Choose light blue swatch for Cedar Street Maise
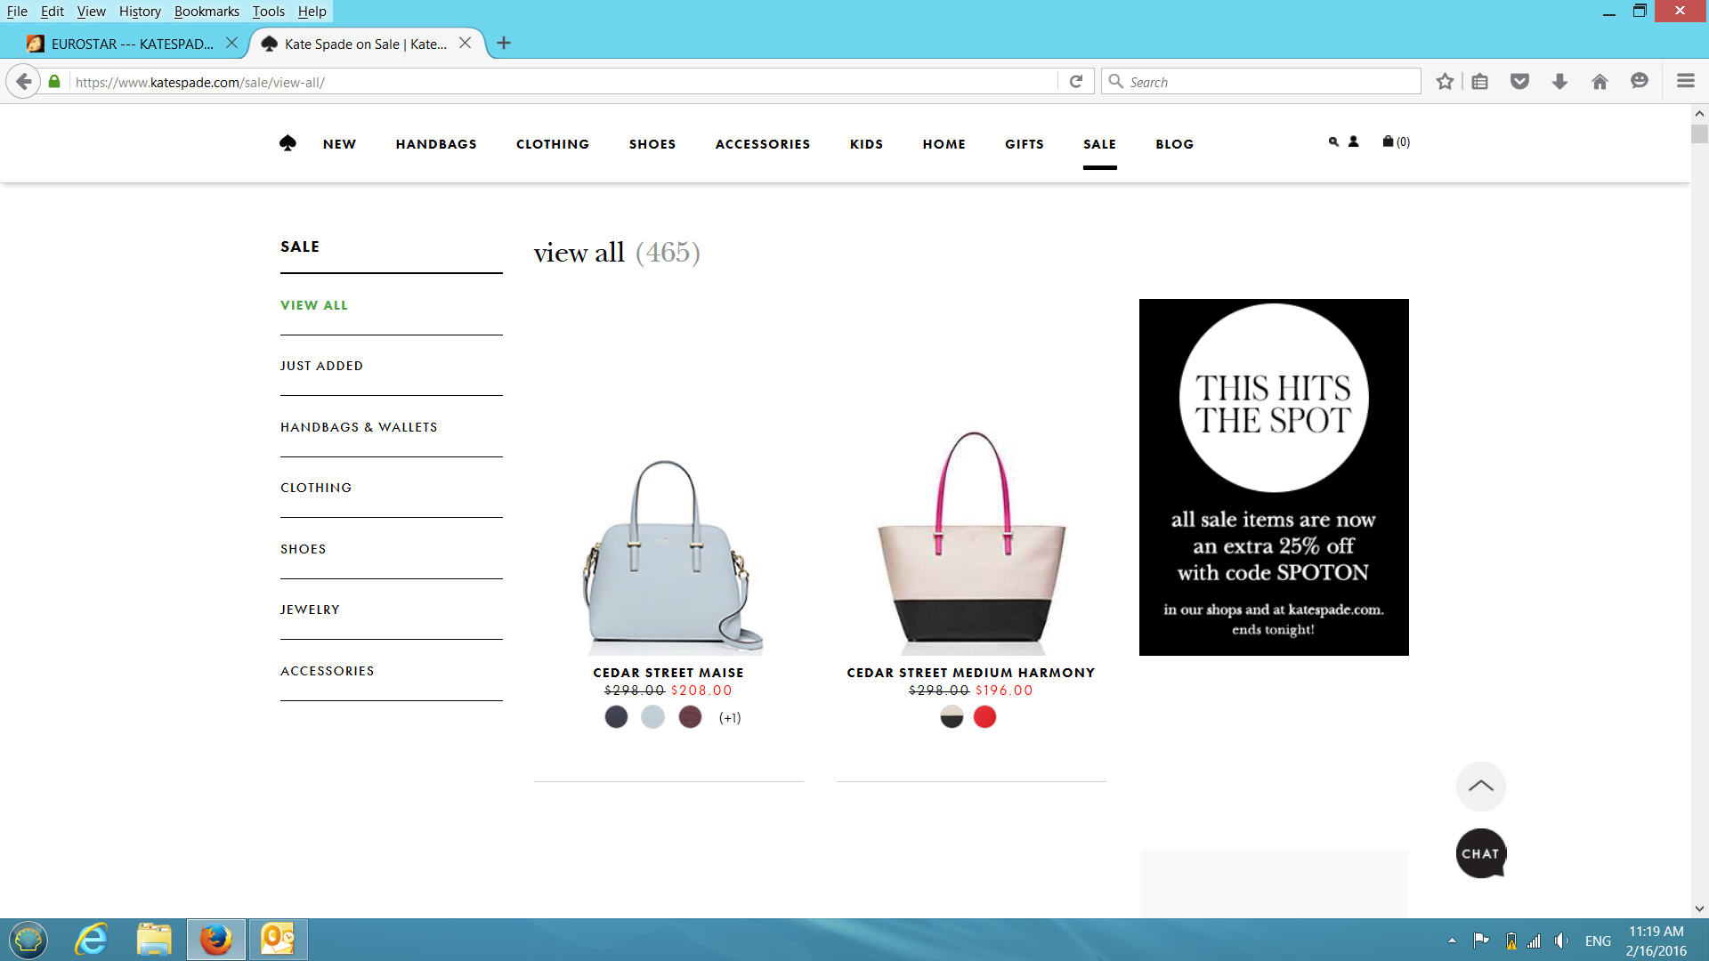Viewport: 1709px width, 961px height. 652,717
